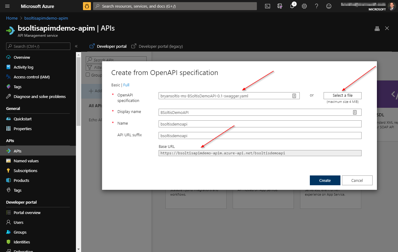This screenshot has width=398, height=252.
Task: Collapse the left sidebar menu
Action: coord(76,46)
